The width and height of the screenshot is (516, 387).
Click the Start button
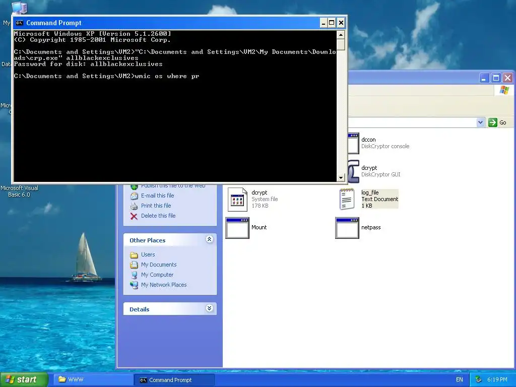24,379
